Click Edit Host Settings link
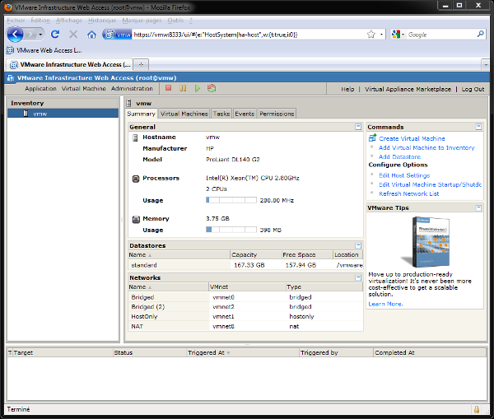 (x=404, y=175)
